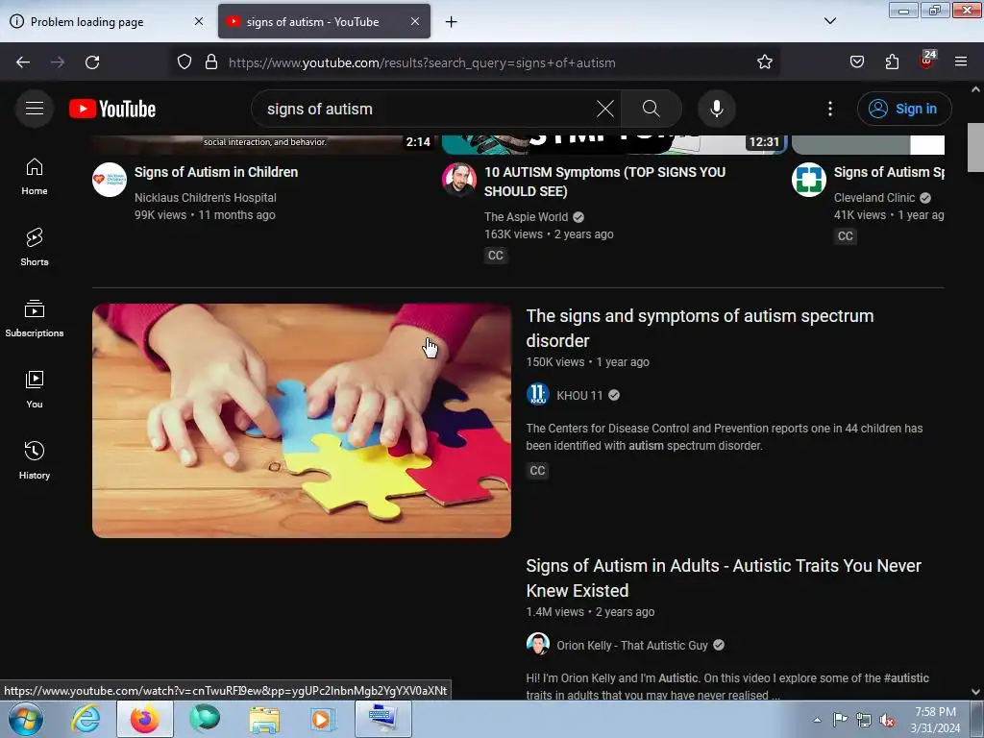Screen dimensions: 984x738
Task: Go to Home in sidebar
Action: tap(35, 177)
